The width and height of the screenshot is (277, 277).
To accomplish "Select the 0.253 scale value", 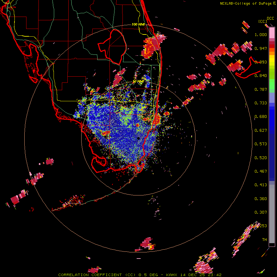I will click(261, 226).
